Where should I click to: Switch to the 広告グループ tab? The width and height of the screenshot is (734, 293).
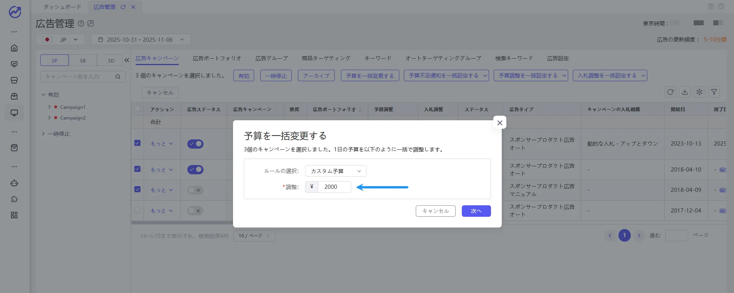(x=271, y=58)
